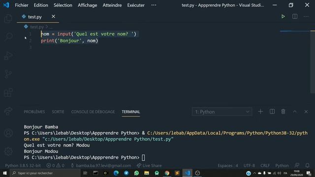Change UTF-8 file encoding
The height and width of the screenshot is (177, 315).
[250, 166]
